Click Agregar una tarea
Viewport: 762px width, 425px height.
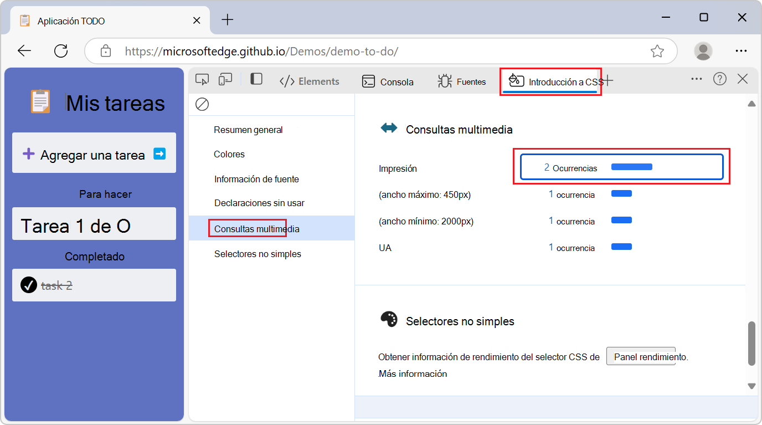click(94, 153)
